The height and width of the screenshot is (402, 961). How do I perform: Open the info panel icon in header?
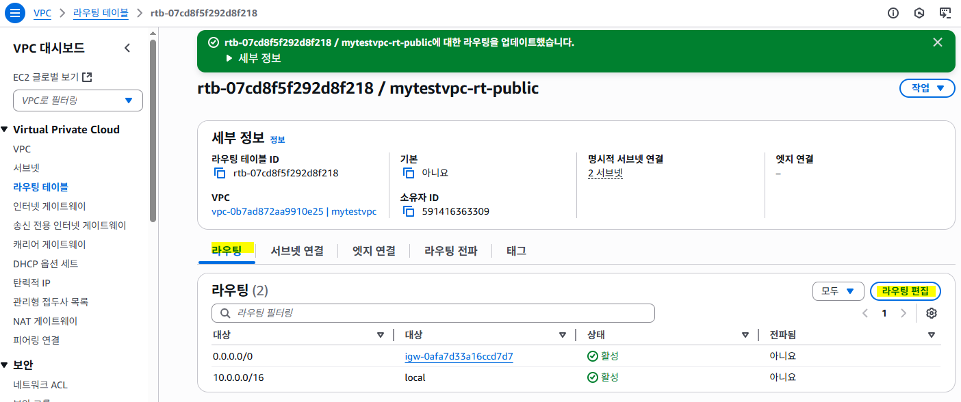click(x=893, y=13)
